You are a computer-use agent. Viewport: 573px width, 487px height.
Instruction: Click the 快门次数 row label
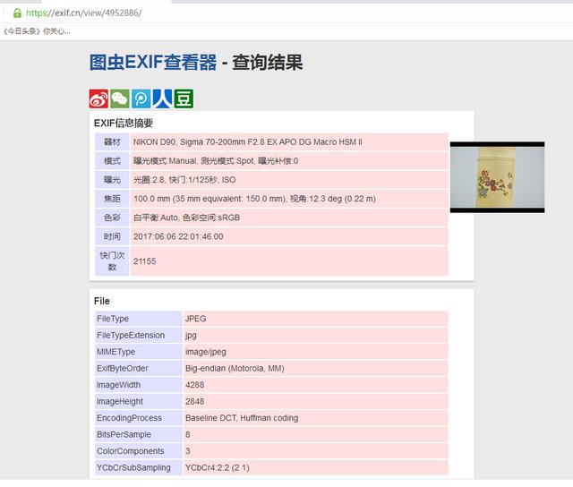click(x=112, y=261)
